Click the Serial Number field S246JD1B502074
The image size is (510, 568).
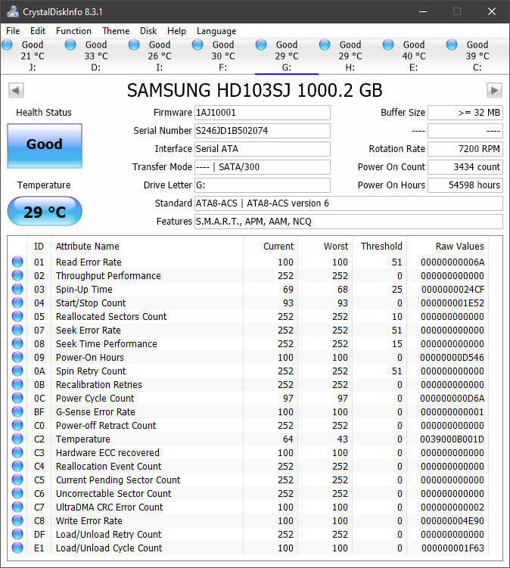point(263,131)
